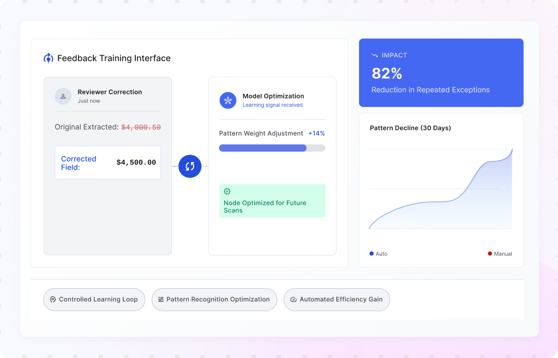Click the Pattern Weight Adjustment label

(x=261, y=133)
